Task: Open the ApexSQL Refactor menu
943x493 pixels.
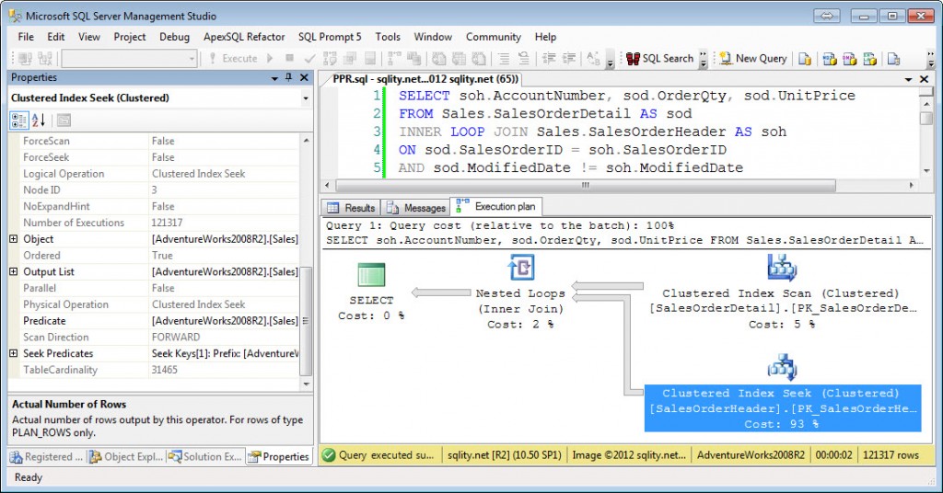Action: 246,37
